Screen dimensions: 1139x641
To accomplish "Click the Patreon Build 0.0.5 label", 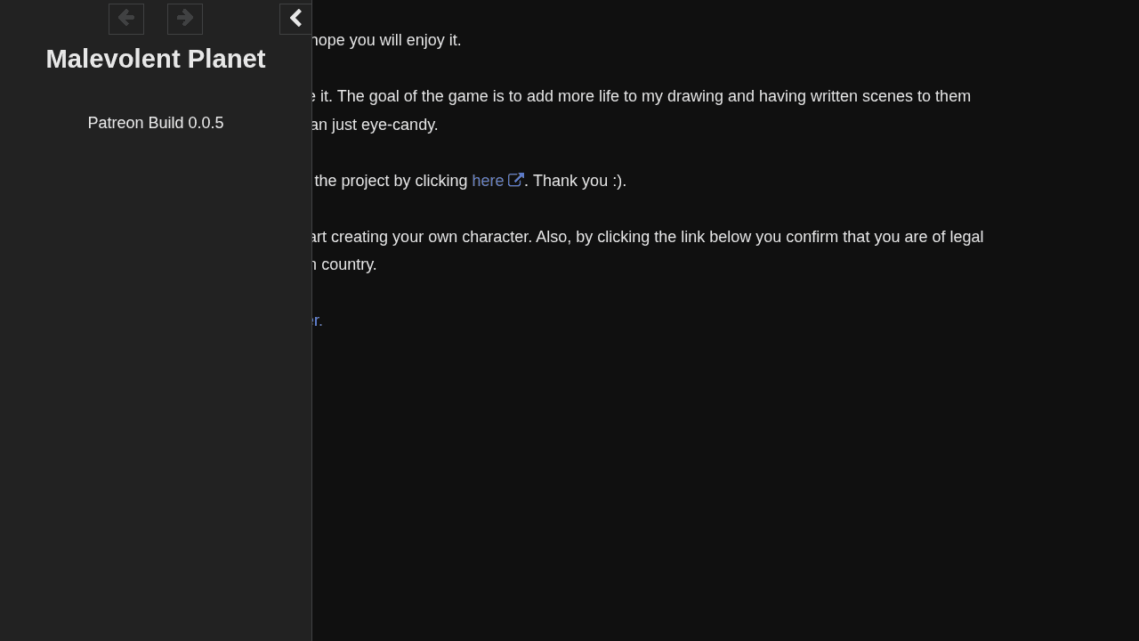I will click(x=156, y=123).
